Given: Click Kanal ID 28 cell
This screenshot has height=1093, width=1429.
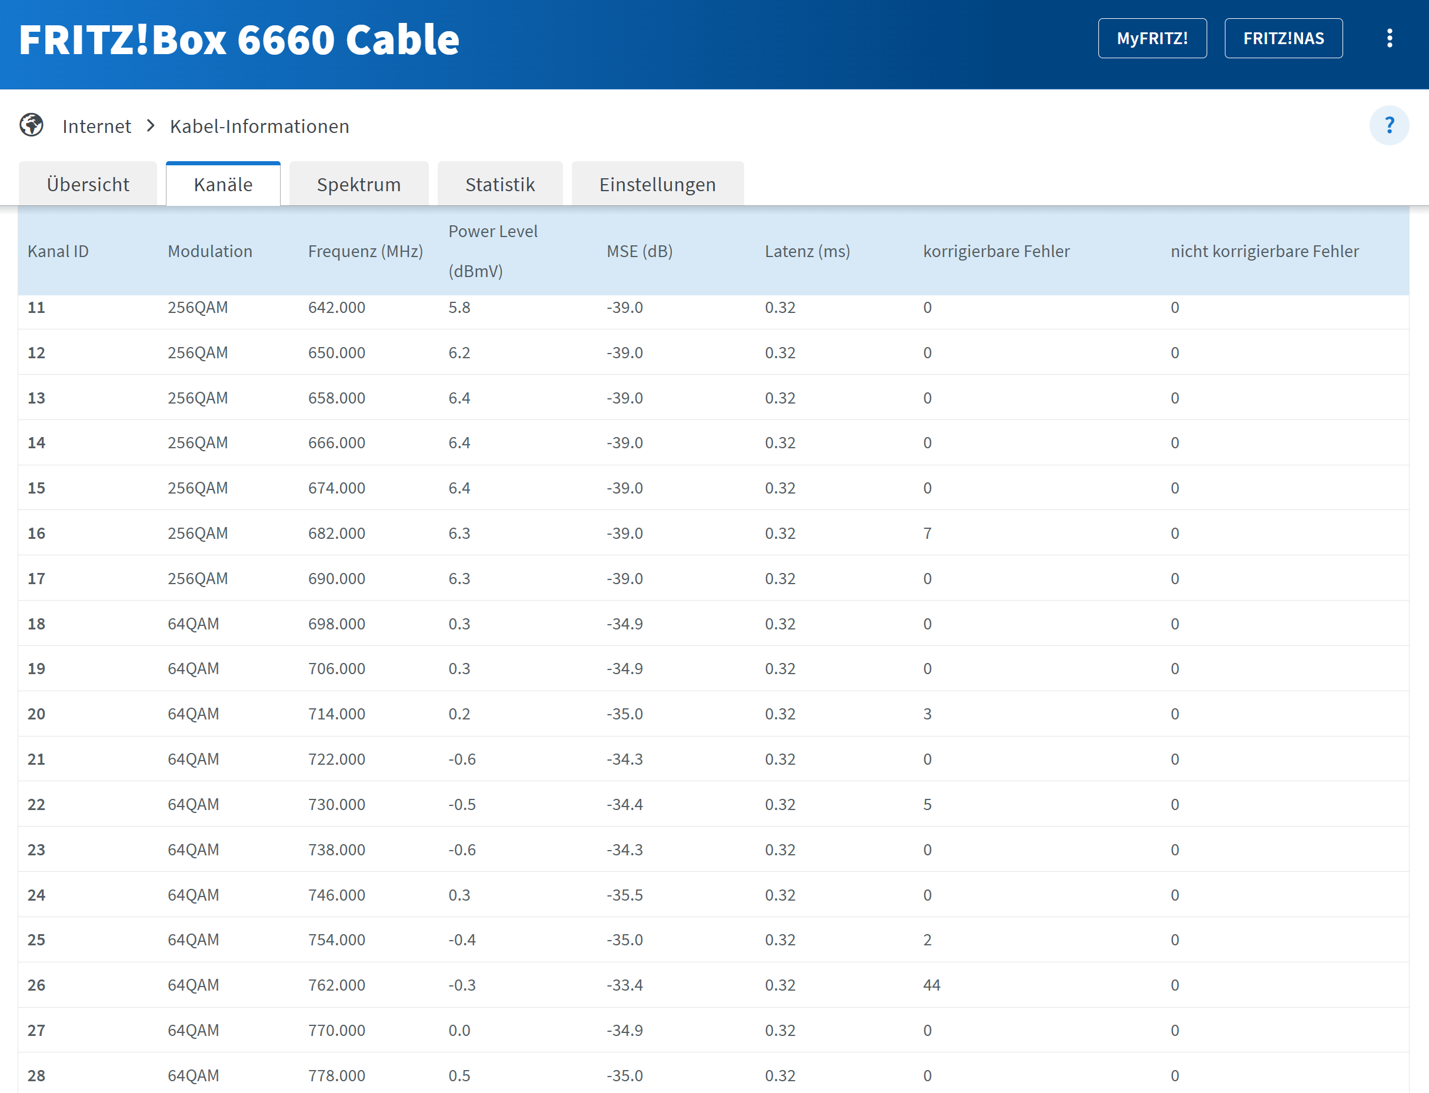Looking at the screenshot, I should coord(36,1075).
